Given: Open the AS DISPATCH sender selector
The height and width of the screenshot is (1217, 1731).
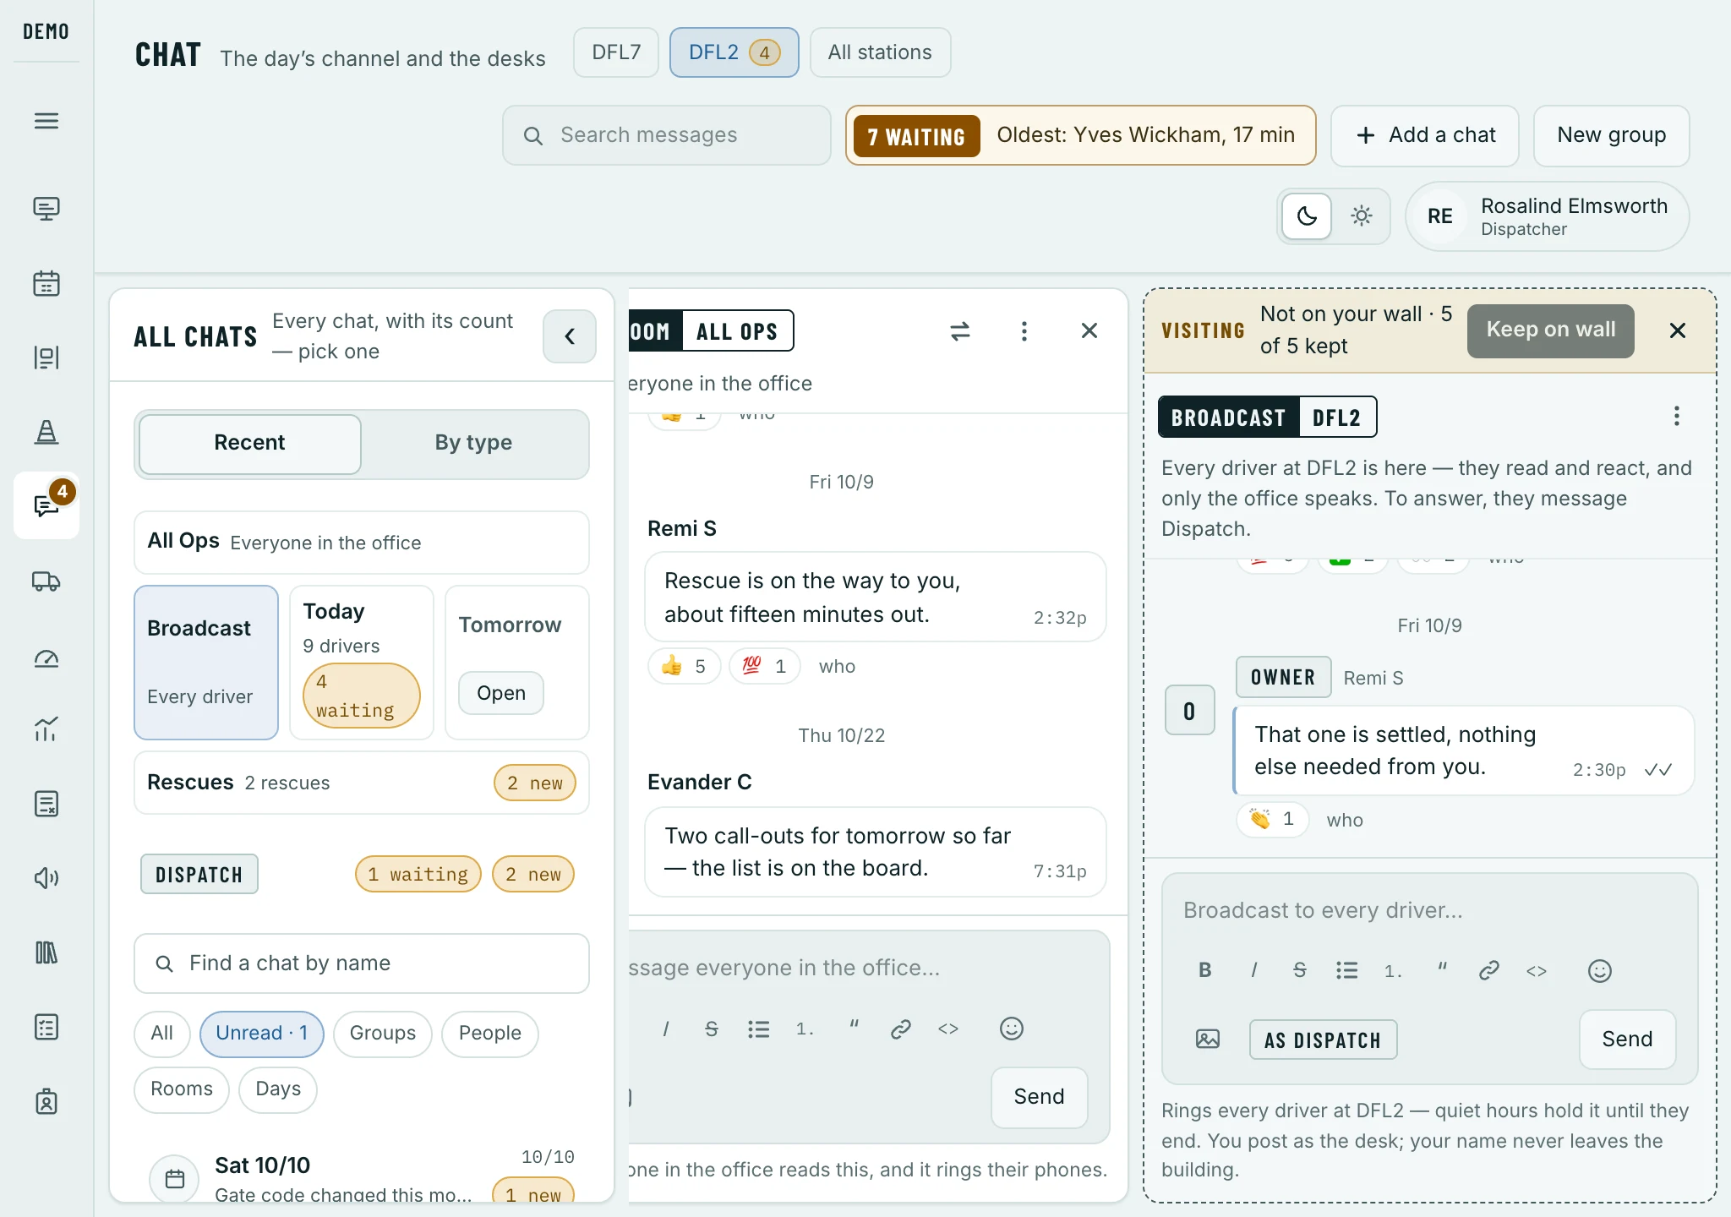Looking at the screenshot, I should tap(1323, 1040).
